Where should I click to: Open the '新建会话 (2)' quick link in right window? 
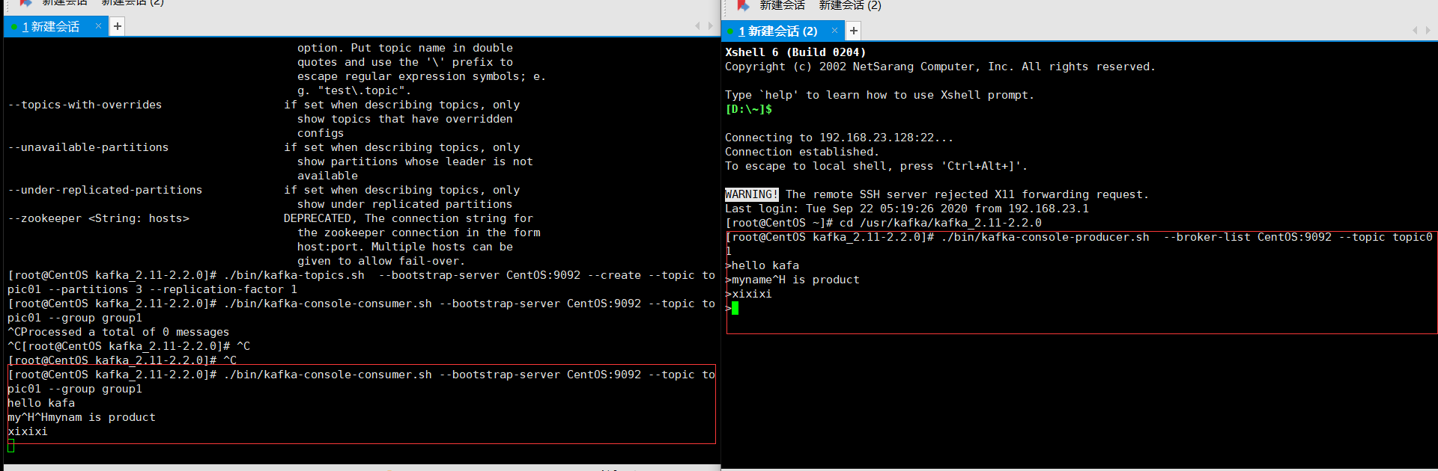point(850,5)
